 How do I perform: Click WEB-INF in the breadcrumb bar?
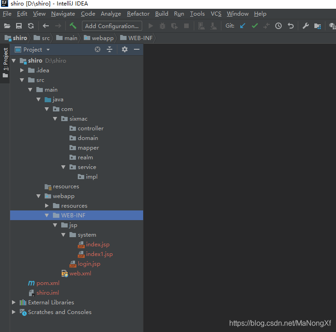(x=137, y=38)
